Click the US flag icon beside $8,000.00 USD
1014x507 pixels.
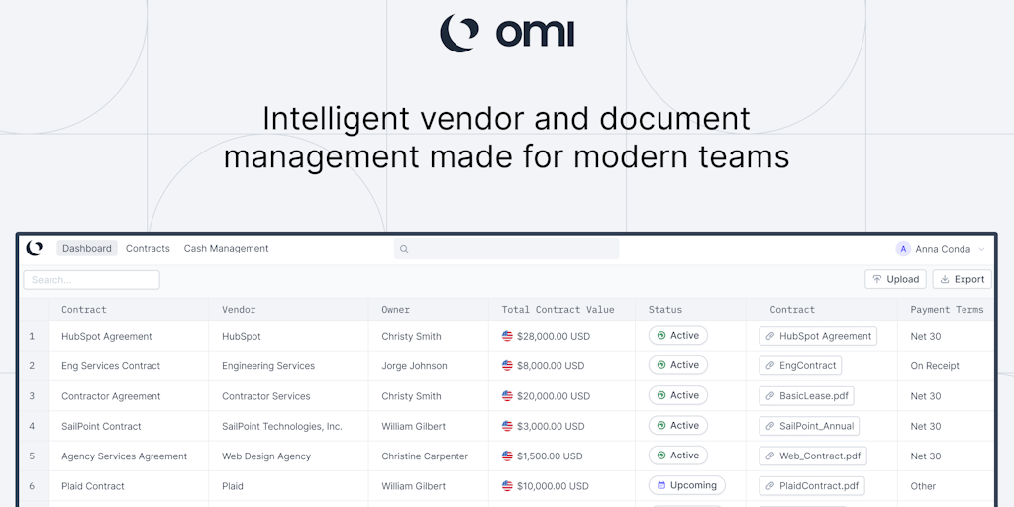coord(507,365)
